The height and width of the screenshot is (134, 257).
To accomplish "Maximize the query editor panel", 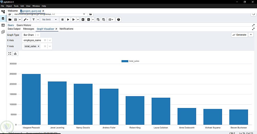I will (x=253, y=25).
